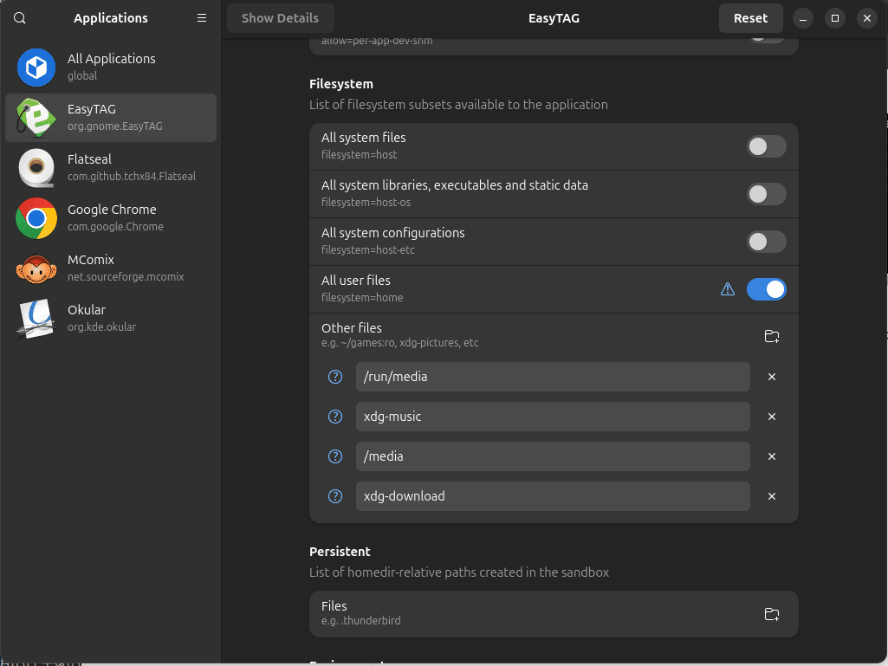Turn on the All system configurations switch

tap(766, 242)
